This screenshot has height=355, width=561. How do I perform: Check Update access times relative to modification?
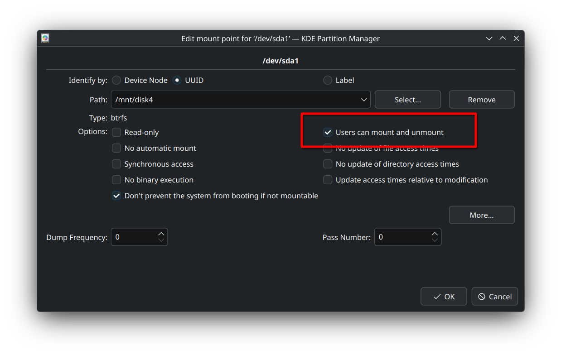[328, 180]
